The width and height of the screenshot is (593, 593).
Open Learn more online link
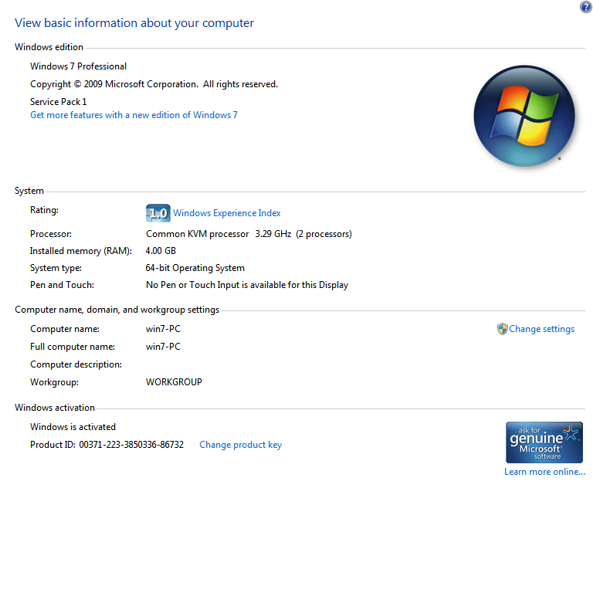click(544, 472)
